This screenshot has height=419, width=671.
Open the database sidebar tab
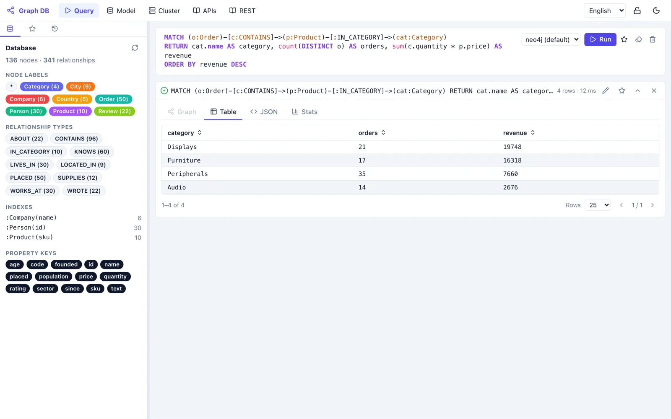(10, 28)
